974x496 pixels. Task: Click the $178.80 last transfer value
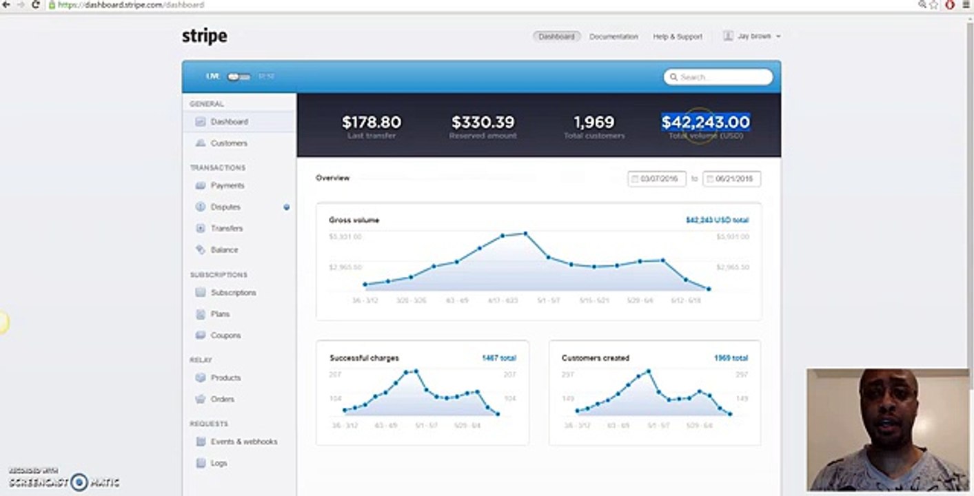point(372,122)
